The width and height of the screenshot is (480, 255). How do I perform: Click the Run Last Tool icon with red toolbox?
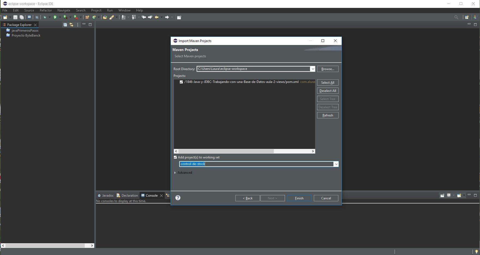point(76,17)
